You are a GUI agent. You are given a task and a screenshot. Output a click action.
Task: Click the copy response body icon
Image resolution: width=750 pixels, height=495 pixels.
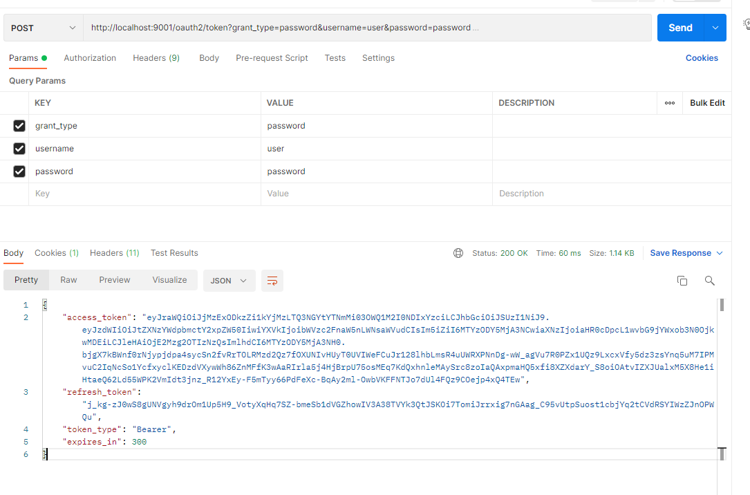coord(682,281)
